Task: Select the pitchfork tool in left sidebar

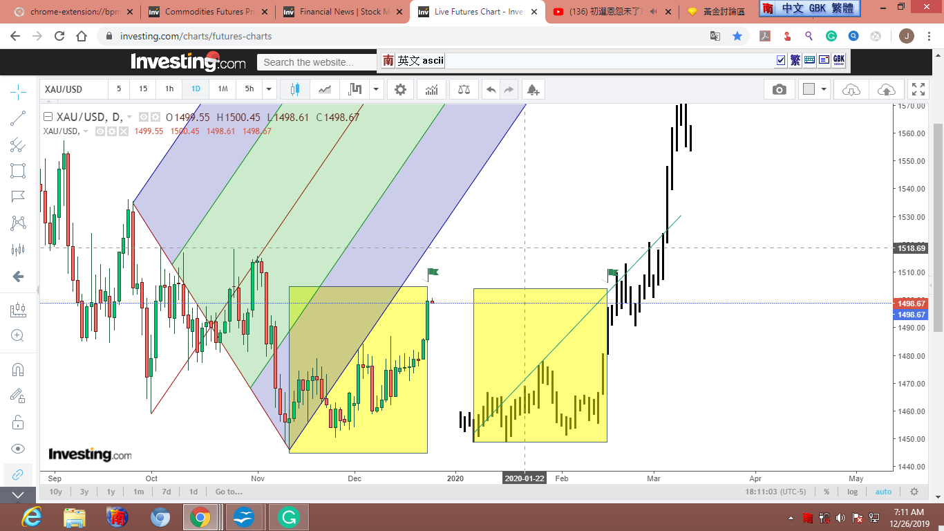Action: tap(18, 145)
